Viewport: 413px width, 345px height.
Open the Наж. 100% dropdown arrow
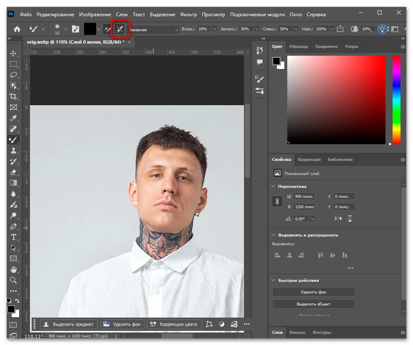pos(332,29)
